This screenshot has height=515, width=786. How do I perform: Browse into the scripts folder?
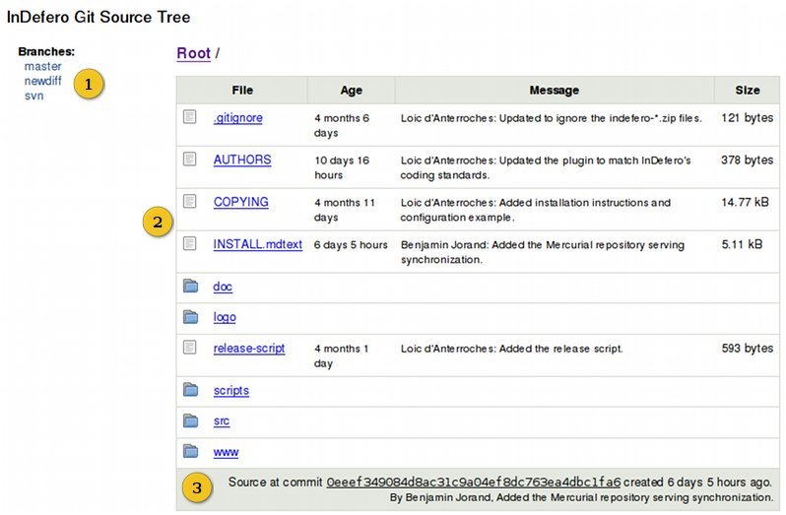[231, 391]
